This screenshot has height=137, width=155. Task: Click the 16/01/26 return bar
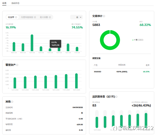coord(68,47)
